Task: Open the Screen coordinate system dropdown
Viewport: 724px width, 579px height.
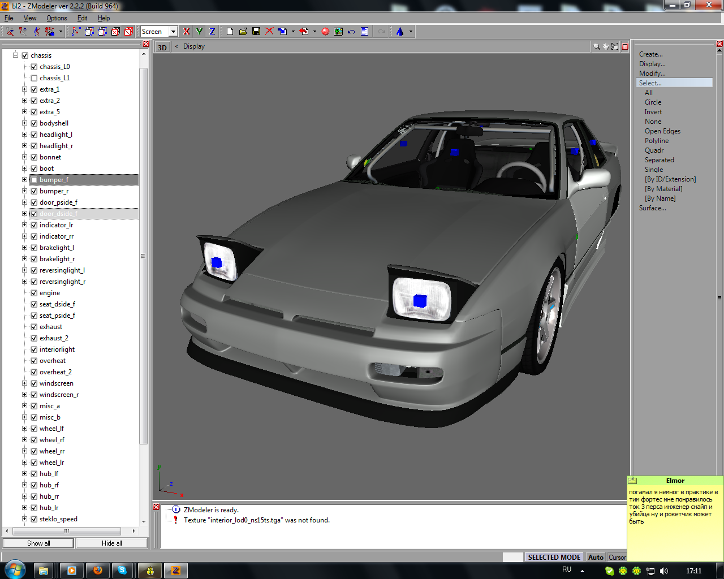Action: 173,32
